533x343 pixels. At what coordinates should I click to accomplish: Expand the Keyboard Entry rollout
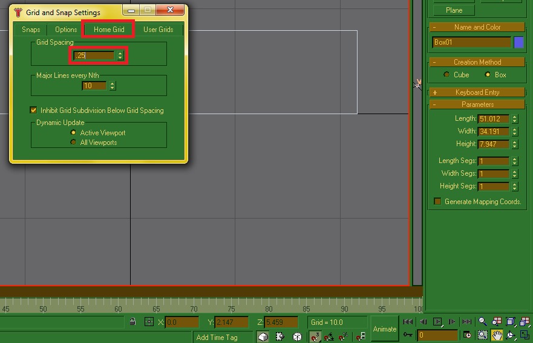(477, 92)
